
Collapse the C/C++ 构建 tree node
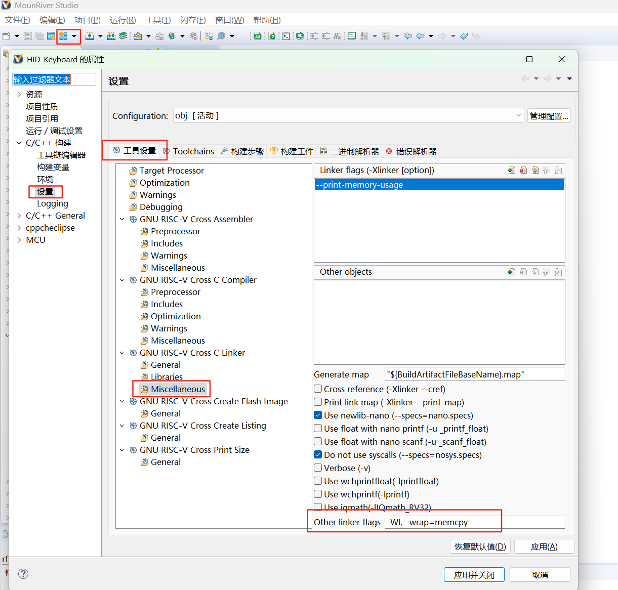pos(19,143)
